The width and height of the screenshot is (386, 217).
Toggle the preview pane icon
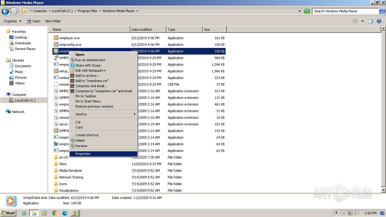click(x=371, y=21)
